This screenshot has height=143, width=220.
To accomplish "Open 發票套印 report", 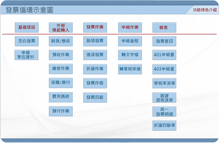I will (164, 41).
